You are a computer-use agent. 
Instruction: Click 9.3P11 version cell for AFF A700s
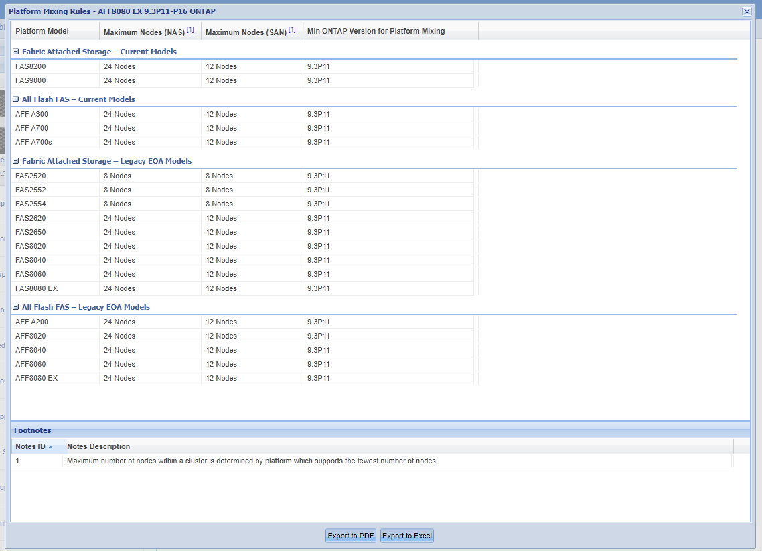point(388,143)
